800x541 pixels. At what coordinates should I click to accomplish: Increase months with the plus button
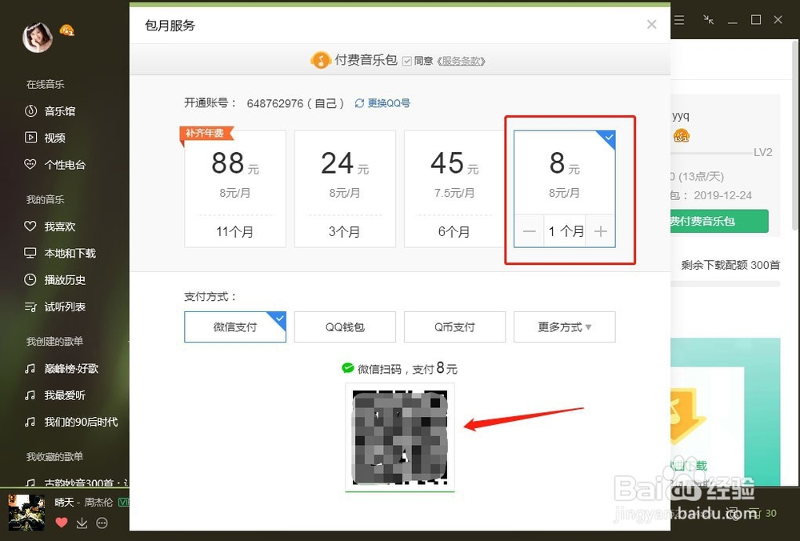[601, 231]
